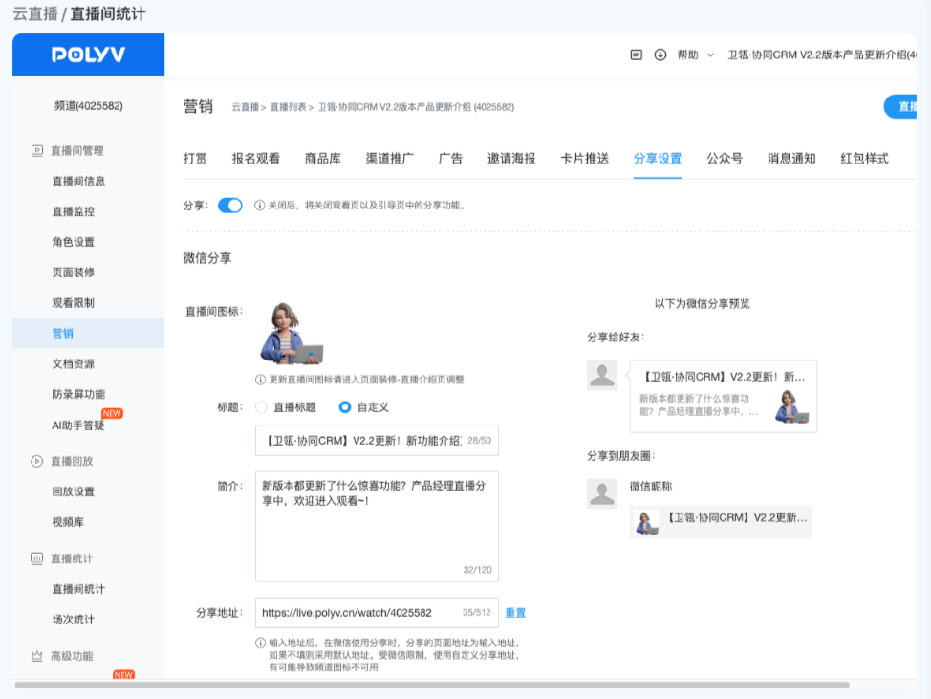Select 营销 in the sidebar
This screenshot has width=931, height=699.
click(x=89, y=333)
